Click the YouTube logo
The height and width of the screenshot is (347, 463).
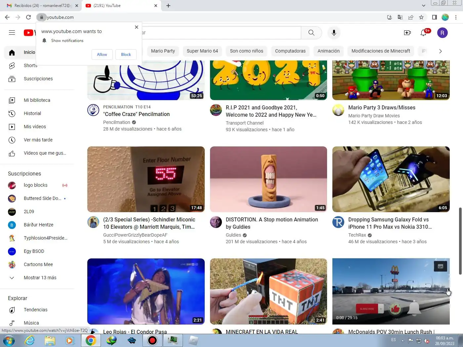29,33
